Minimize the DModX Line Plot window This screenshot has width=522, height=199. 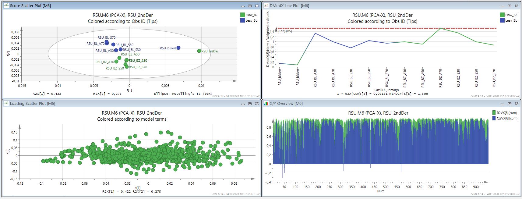pyautogui.click(x=503, y=6)
